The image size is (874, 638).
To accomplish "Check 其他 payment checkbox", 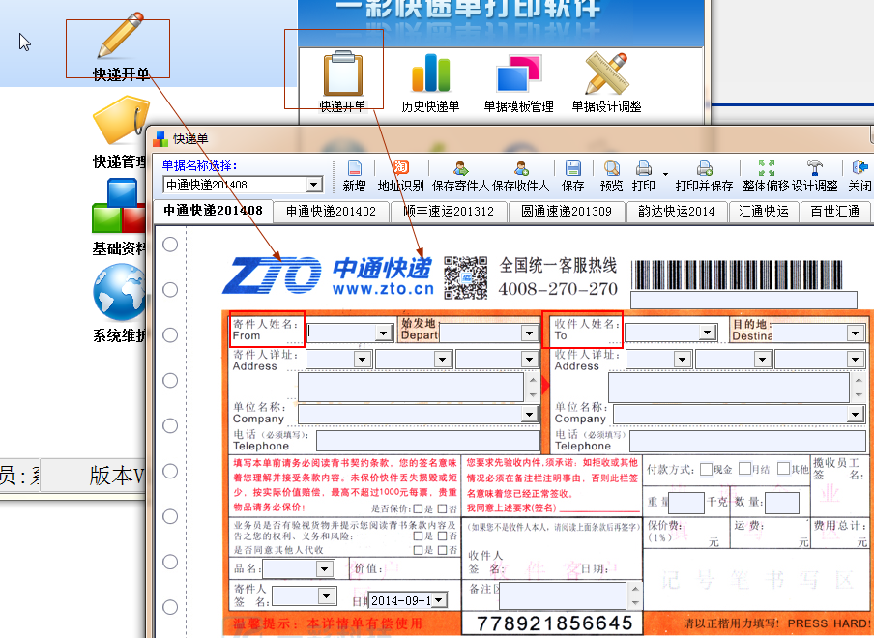I will click(x=783, y=469).
